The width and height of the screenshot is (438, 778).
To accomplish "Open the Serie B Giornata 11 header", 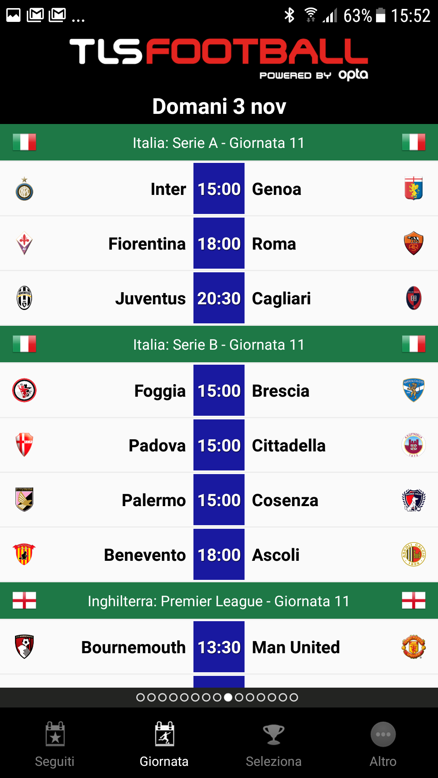I will 219,344.
